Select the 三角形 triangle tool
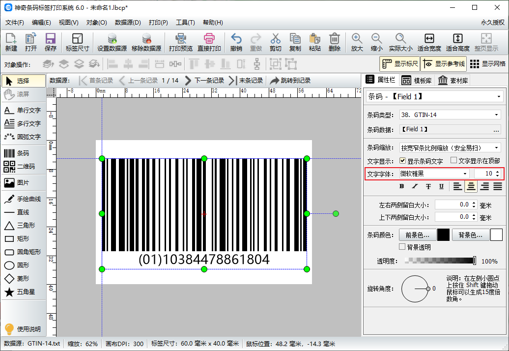 24,225
